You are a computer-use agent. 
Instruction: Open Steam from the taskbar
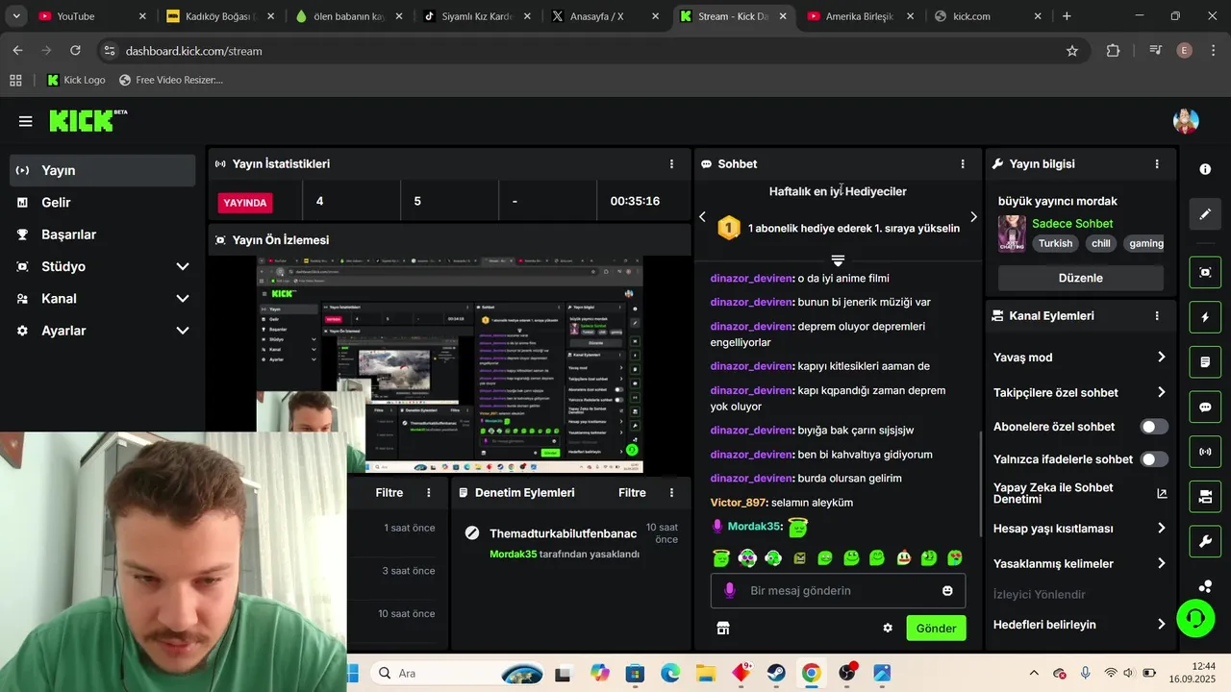776,673
